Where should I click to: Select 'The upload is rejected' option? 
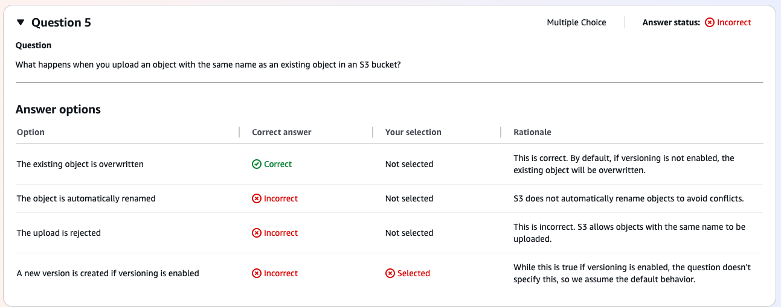pos(59,233)
